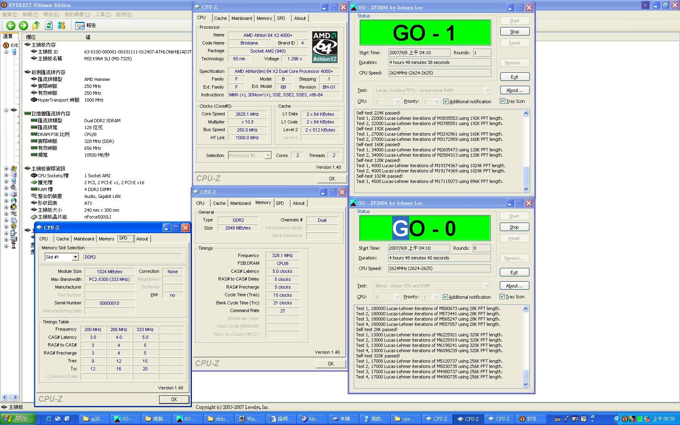Toggle Additional notification in GO - 1 window
The height and width of the screenshot is (425, 680).
446,102
